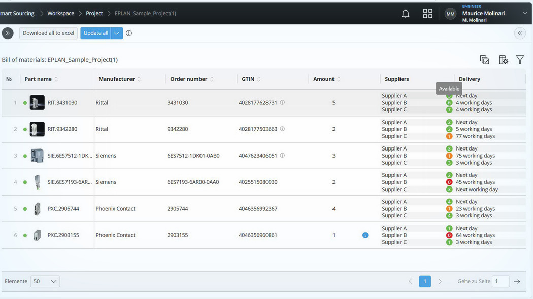Collapse the right side panel
The height and width of the screenshot is (299, 533).
520,33
